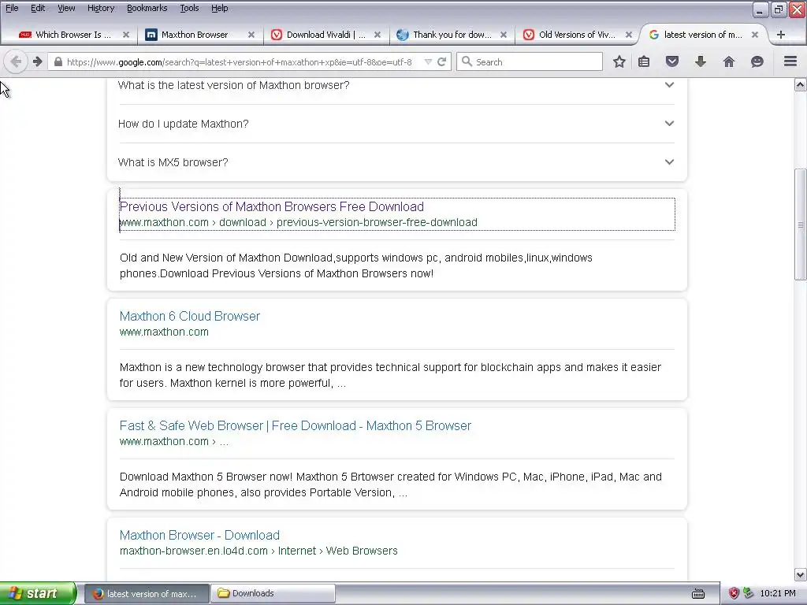This screenshot has width=807, height=605.
Task: Close the Download Vivaldi tab
Action: (377, 35)
